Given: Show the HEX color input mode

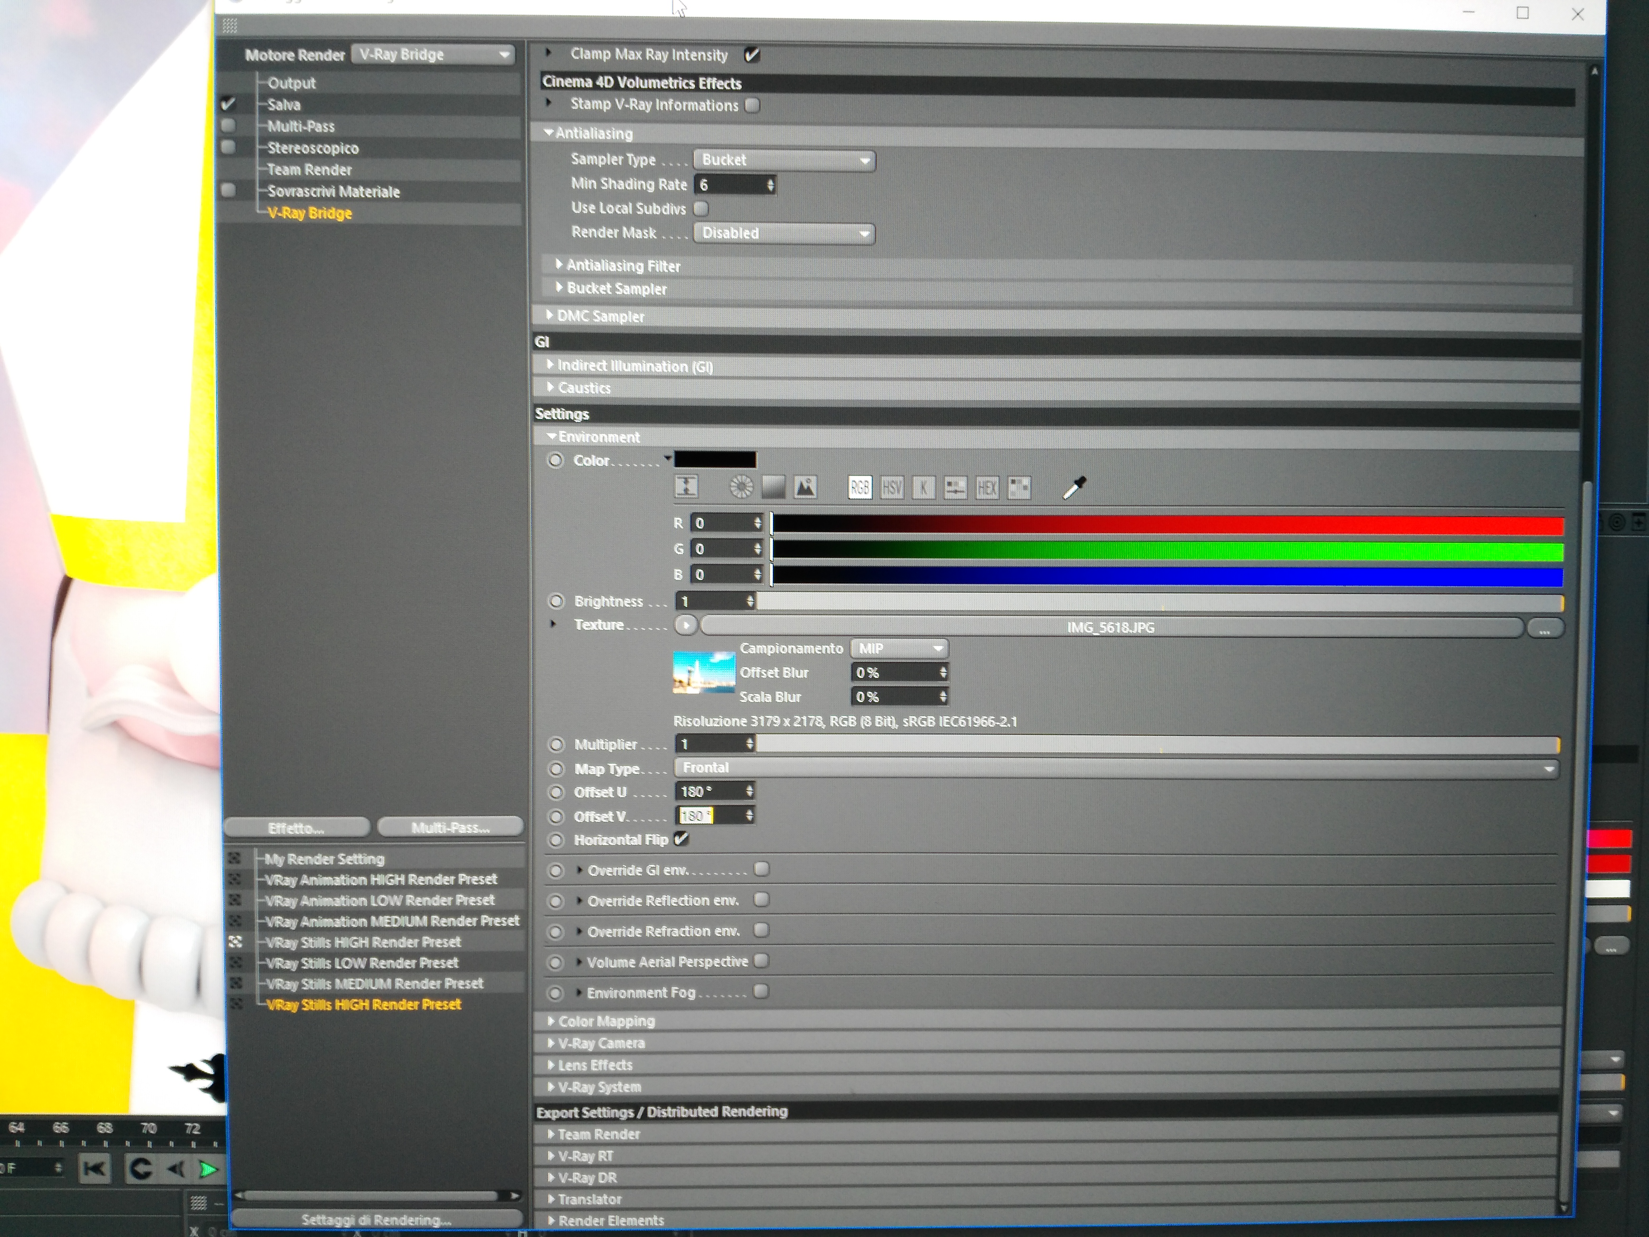Looking at the screenshot, I should [x=987, y=488].
